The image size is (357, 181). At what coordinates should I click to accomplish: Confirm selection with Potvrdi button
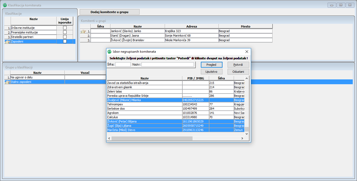click(x=238, y=65)
